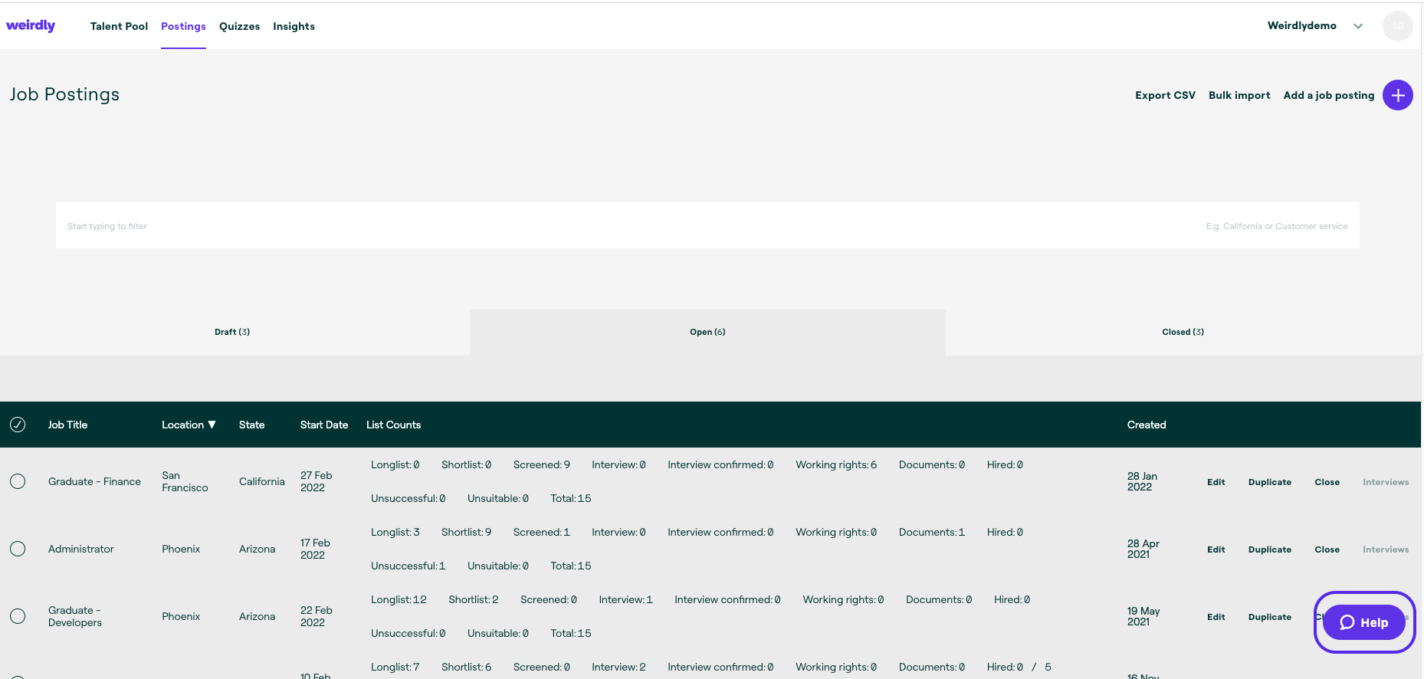This screenshot has width=1424, height=679.
Task: Click the Created column header
Action: 1147,425
